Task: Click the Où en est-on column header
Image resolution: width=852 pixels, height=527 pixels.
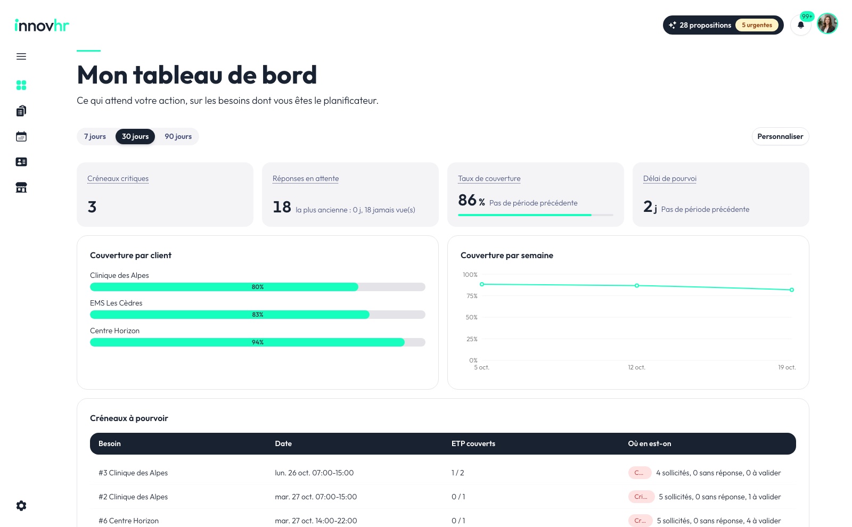Action: tap(650, 444)
